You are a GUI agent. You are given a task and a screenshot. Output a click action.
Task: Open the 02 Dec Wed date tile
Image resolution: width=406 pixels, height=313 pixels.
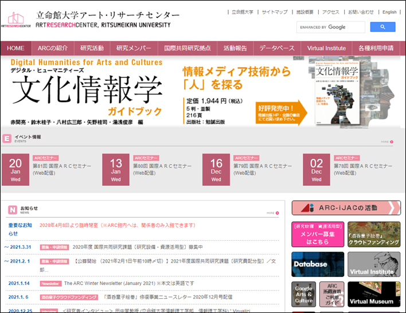[x=317, y=170]
